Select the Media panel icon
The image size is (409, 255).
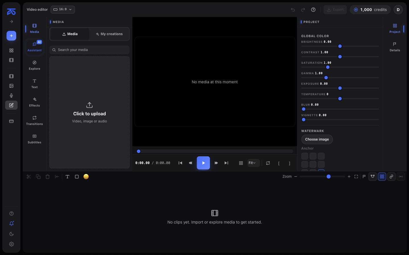(x=34, y=28)
